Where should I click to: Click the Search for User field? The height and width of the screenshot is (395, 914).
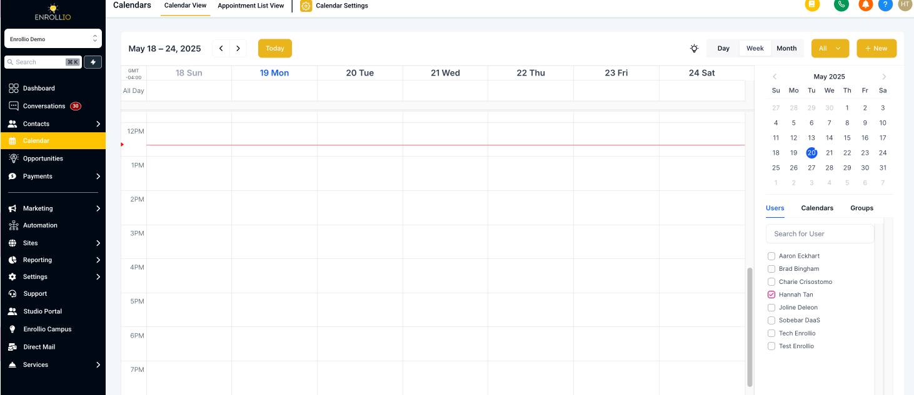pos(820,234)
